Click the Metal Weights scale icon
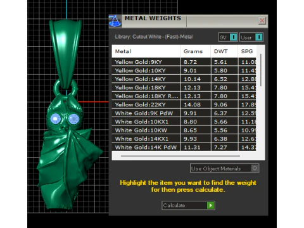Screen dimensions: 304x228 coord(115,21)
